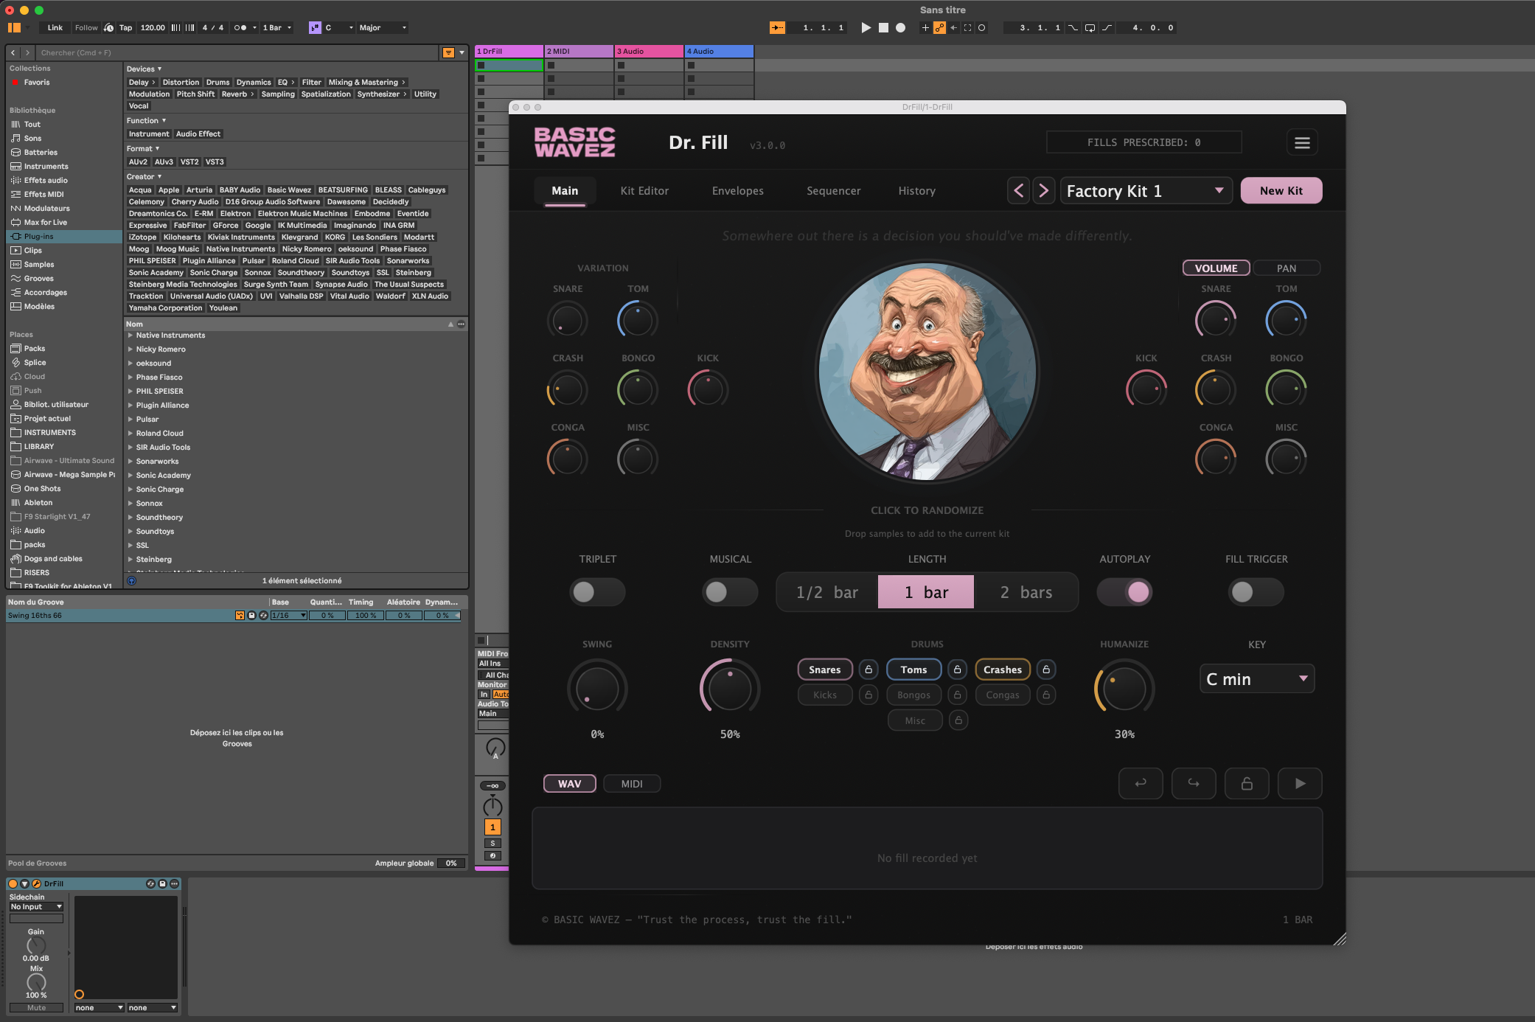This screenshot has height=1022, width=1535.
Task: Switch to History tab
Action: pyautogui.click(x=917, y=191)
